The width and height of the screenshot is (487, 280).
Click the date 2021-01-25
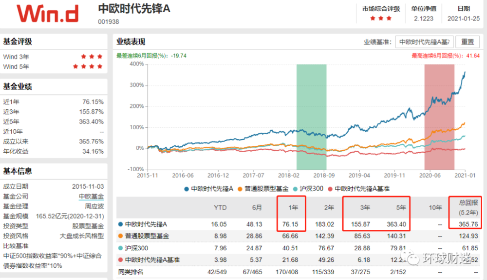point(464,19)
